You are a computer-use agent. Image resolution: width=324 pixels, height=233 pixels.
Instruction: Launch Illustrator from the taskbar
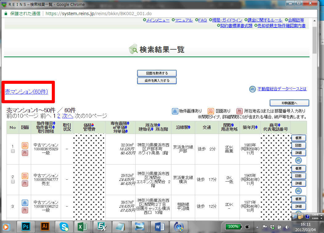click(45, 227)
